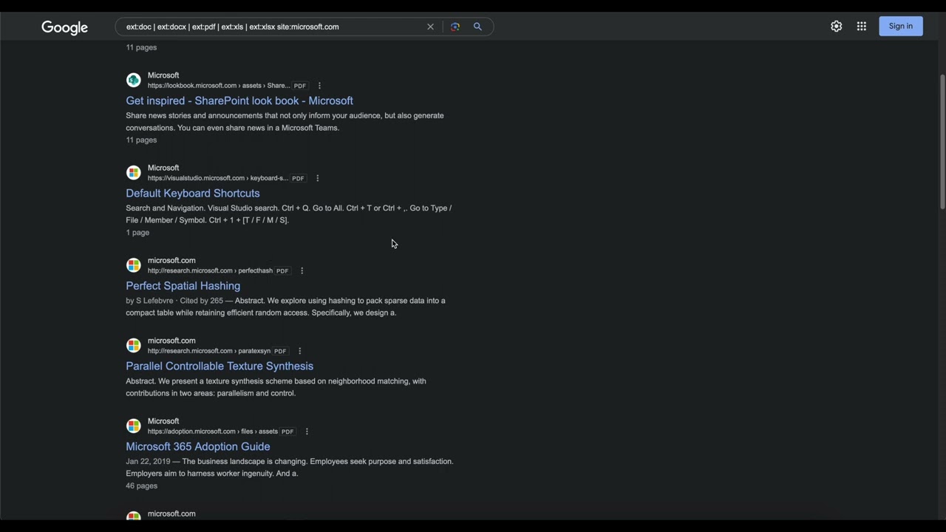946x532 pixels.
Task: Focus the search query input field
Action: (273, 27)
